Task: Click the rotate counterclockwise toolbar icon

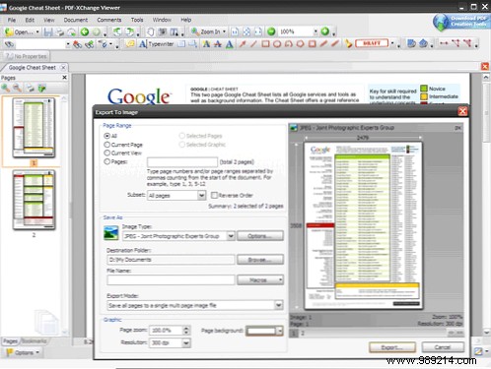Action: tap(117, 31)
